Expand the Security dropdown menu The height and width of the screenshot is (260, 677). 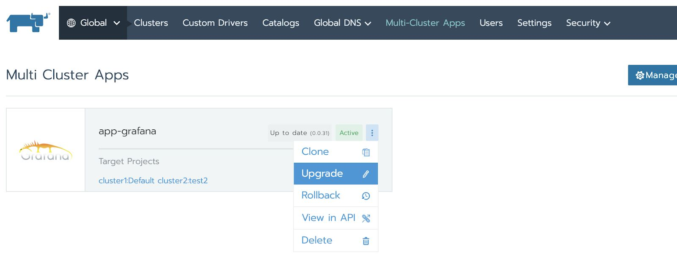click(588, 23)
